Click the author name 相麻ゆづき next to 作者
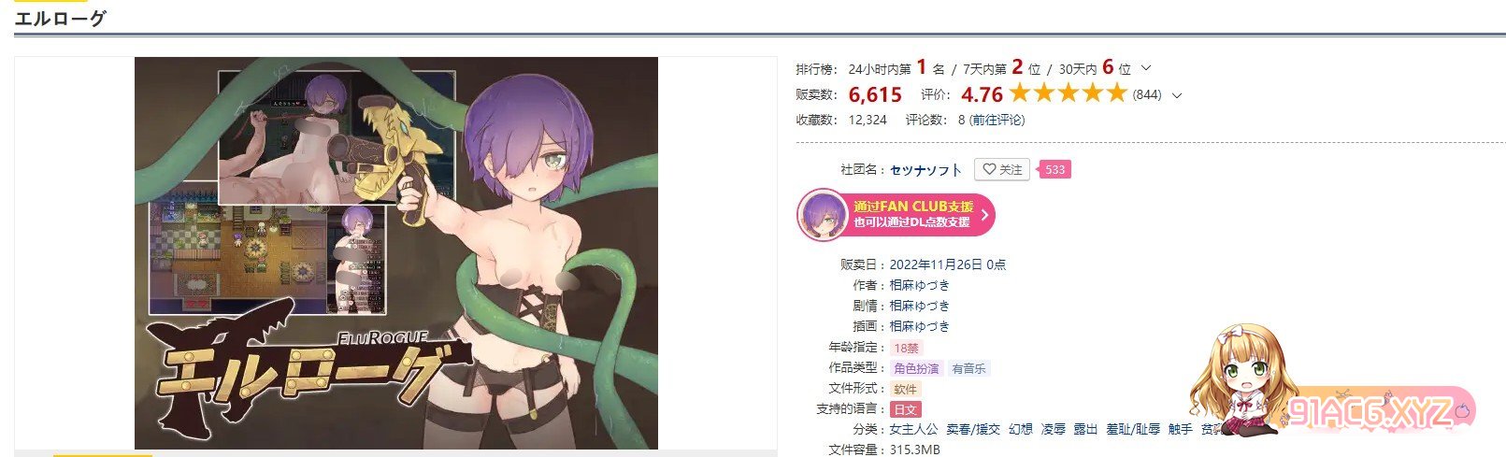 (920, 285)
